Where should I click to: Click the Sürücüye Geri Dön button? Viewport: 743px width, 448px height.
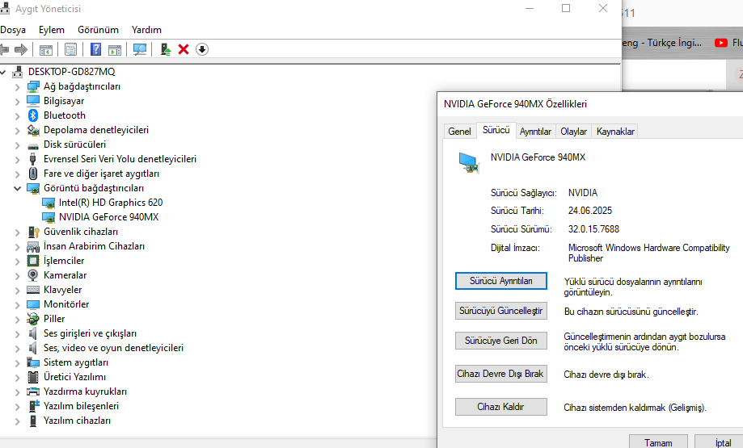pyautogui.click(x=501, y=341)
